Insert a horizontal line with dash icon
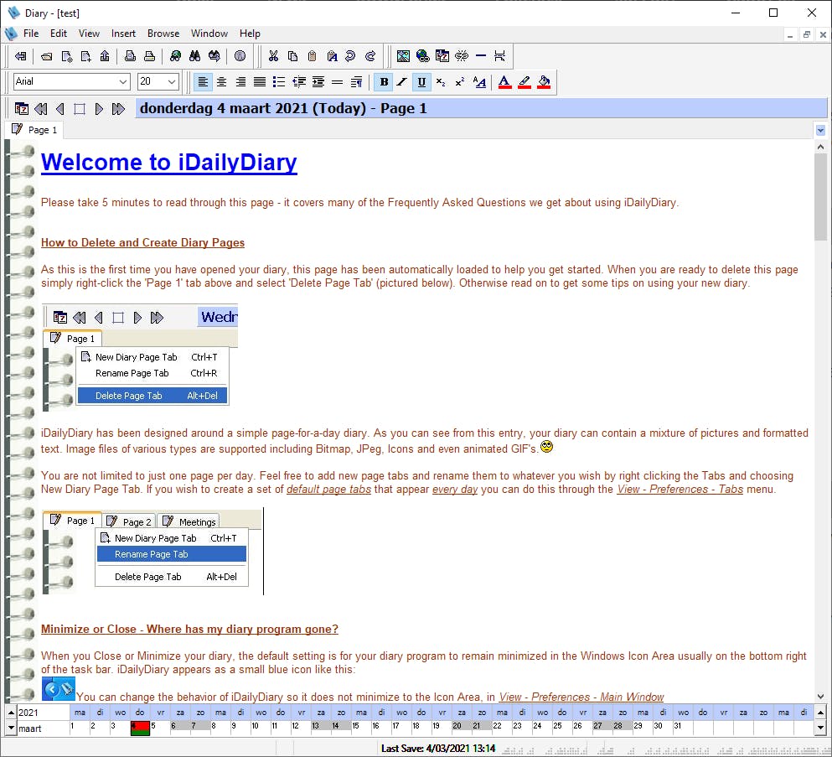 [481, 55]
